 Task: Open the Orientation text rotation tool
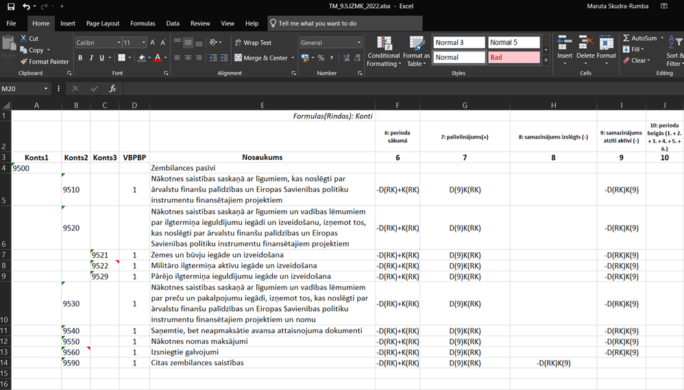215,42
